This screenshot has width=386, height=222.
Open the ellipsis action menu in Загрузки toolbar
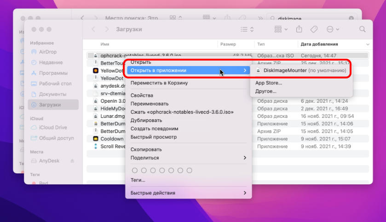(x=333, y=29)
